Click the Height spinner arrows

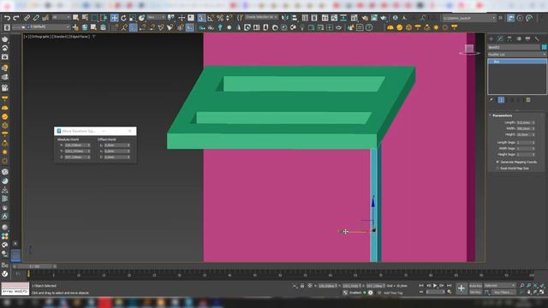533,134
